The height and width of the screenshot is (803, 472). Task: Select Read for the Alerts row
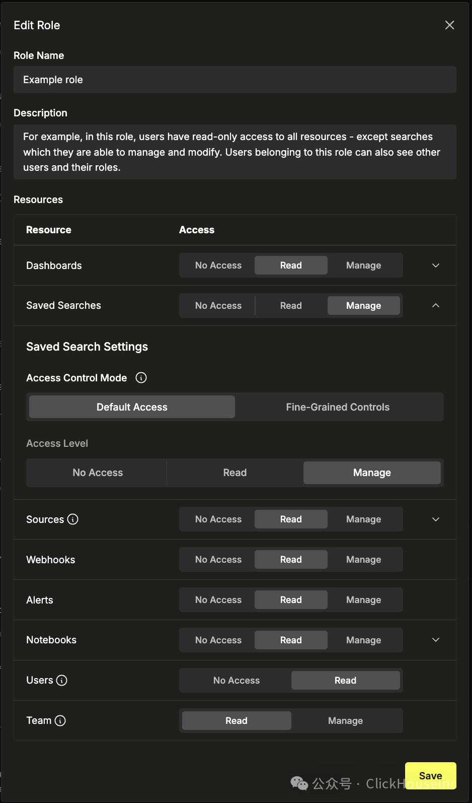[x=291, y=600]
